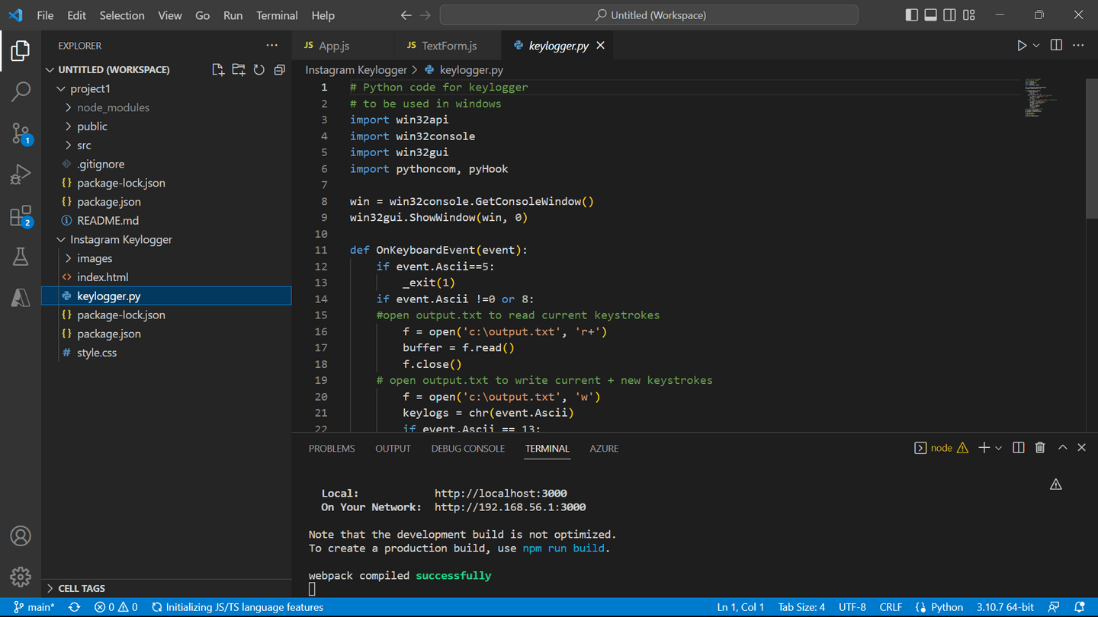Switch to the TextForm.js editor tab
Screen dimensions: 1098x617
click(448, 46)
